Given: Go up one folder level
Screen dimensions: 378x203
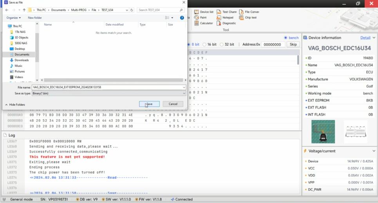Looking at the screenshot, I should click(24, 10).
